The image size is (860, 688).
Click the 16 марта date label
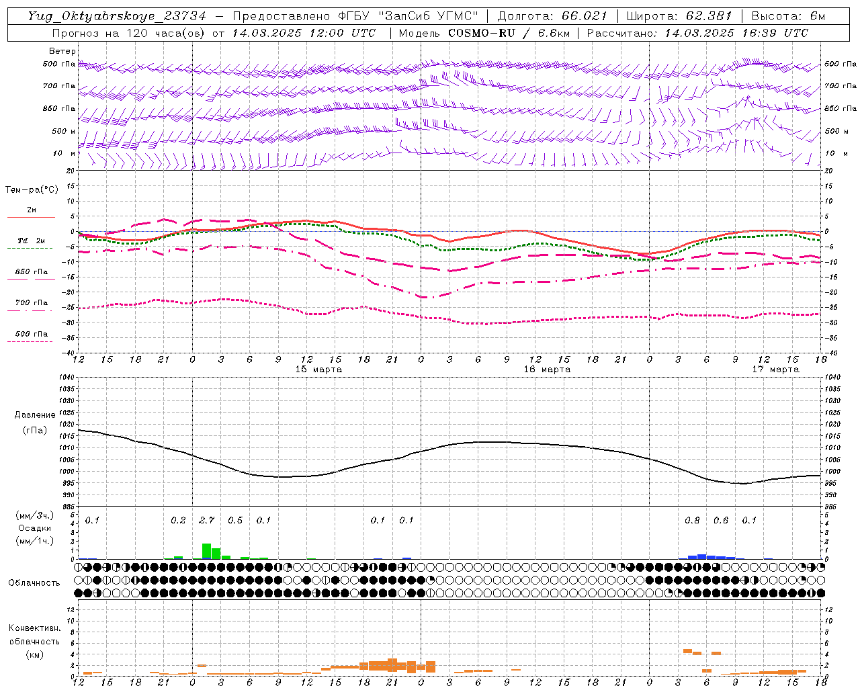click(547, 370)
